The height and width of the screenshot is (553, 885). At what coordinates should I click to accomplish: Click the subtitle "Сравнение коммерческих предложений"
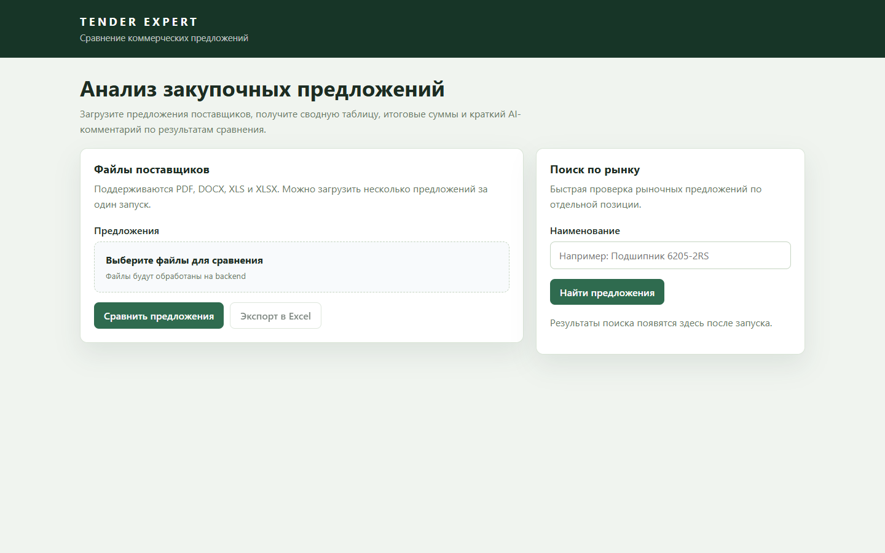(164, 38)
